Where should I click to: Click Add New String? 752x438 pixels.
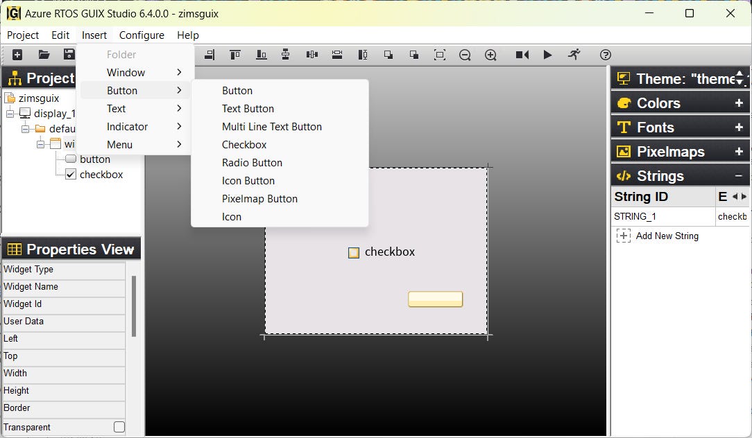coord(658,236)
